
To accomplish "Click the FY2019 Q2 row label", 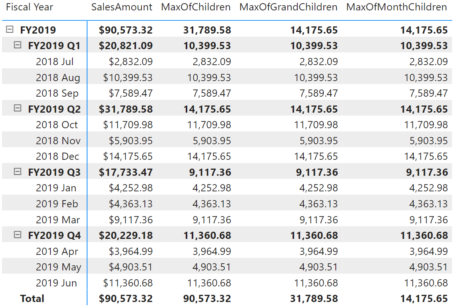I will [54, 109].
